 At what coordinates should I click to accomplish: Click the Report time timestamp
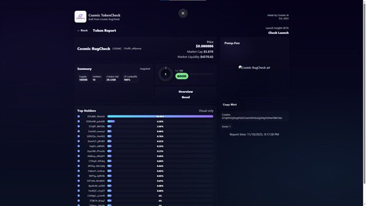click(254, 134)
